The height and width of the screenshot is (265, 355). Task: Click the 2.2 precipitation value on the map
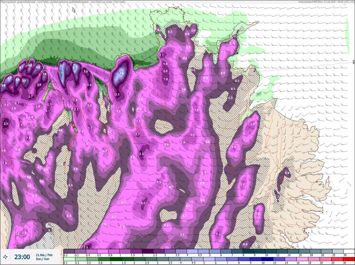[x=77, y=109]
